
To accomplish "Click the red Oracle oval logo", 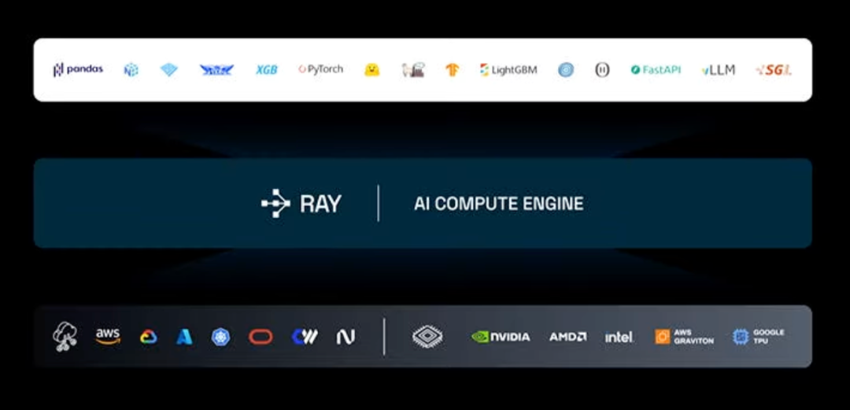I will (x=261, y=337).
